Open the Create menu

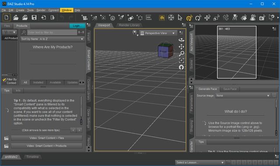point(20,10)
